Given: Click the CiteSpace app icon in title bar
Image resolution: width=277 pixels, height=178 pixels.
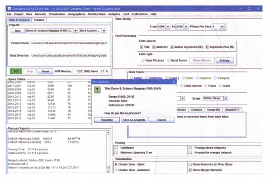Looking at the screenshot, I should pyautogui.click(x=9, y=9).
